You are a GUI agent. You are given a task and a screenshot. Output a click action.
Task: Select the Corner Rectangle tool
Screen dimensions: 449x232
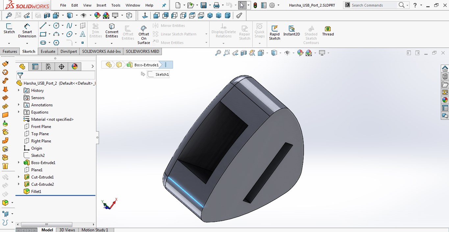(x=43, y=34)
